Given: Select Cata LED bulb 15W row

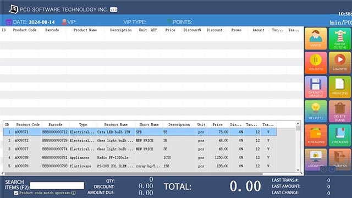Looking at the screenshot, I should (x=140, y=132).
